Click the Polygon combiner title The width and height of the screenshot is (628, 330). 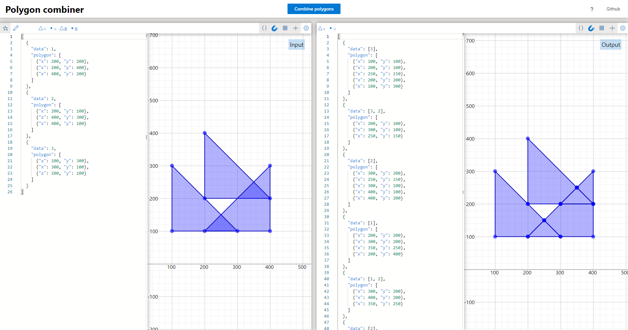(44, 9)
